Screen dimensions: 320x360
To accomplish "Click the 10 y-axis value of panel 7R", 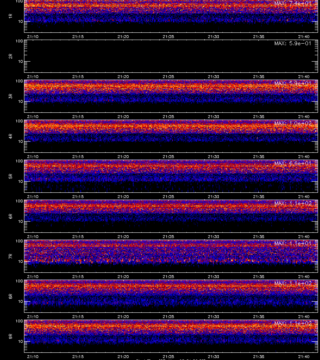I will click(x=20, y=261).
